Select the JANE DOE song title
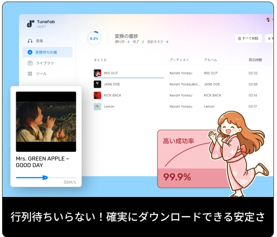Viewport: 277px width, 237px height. point(112,84)
